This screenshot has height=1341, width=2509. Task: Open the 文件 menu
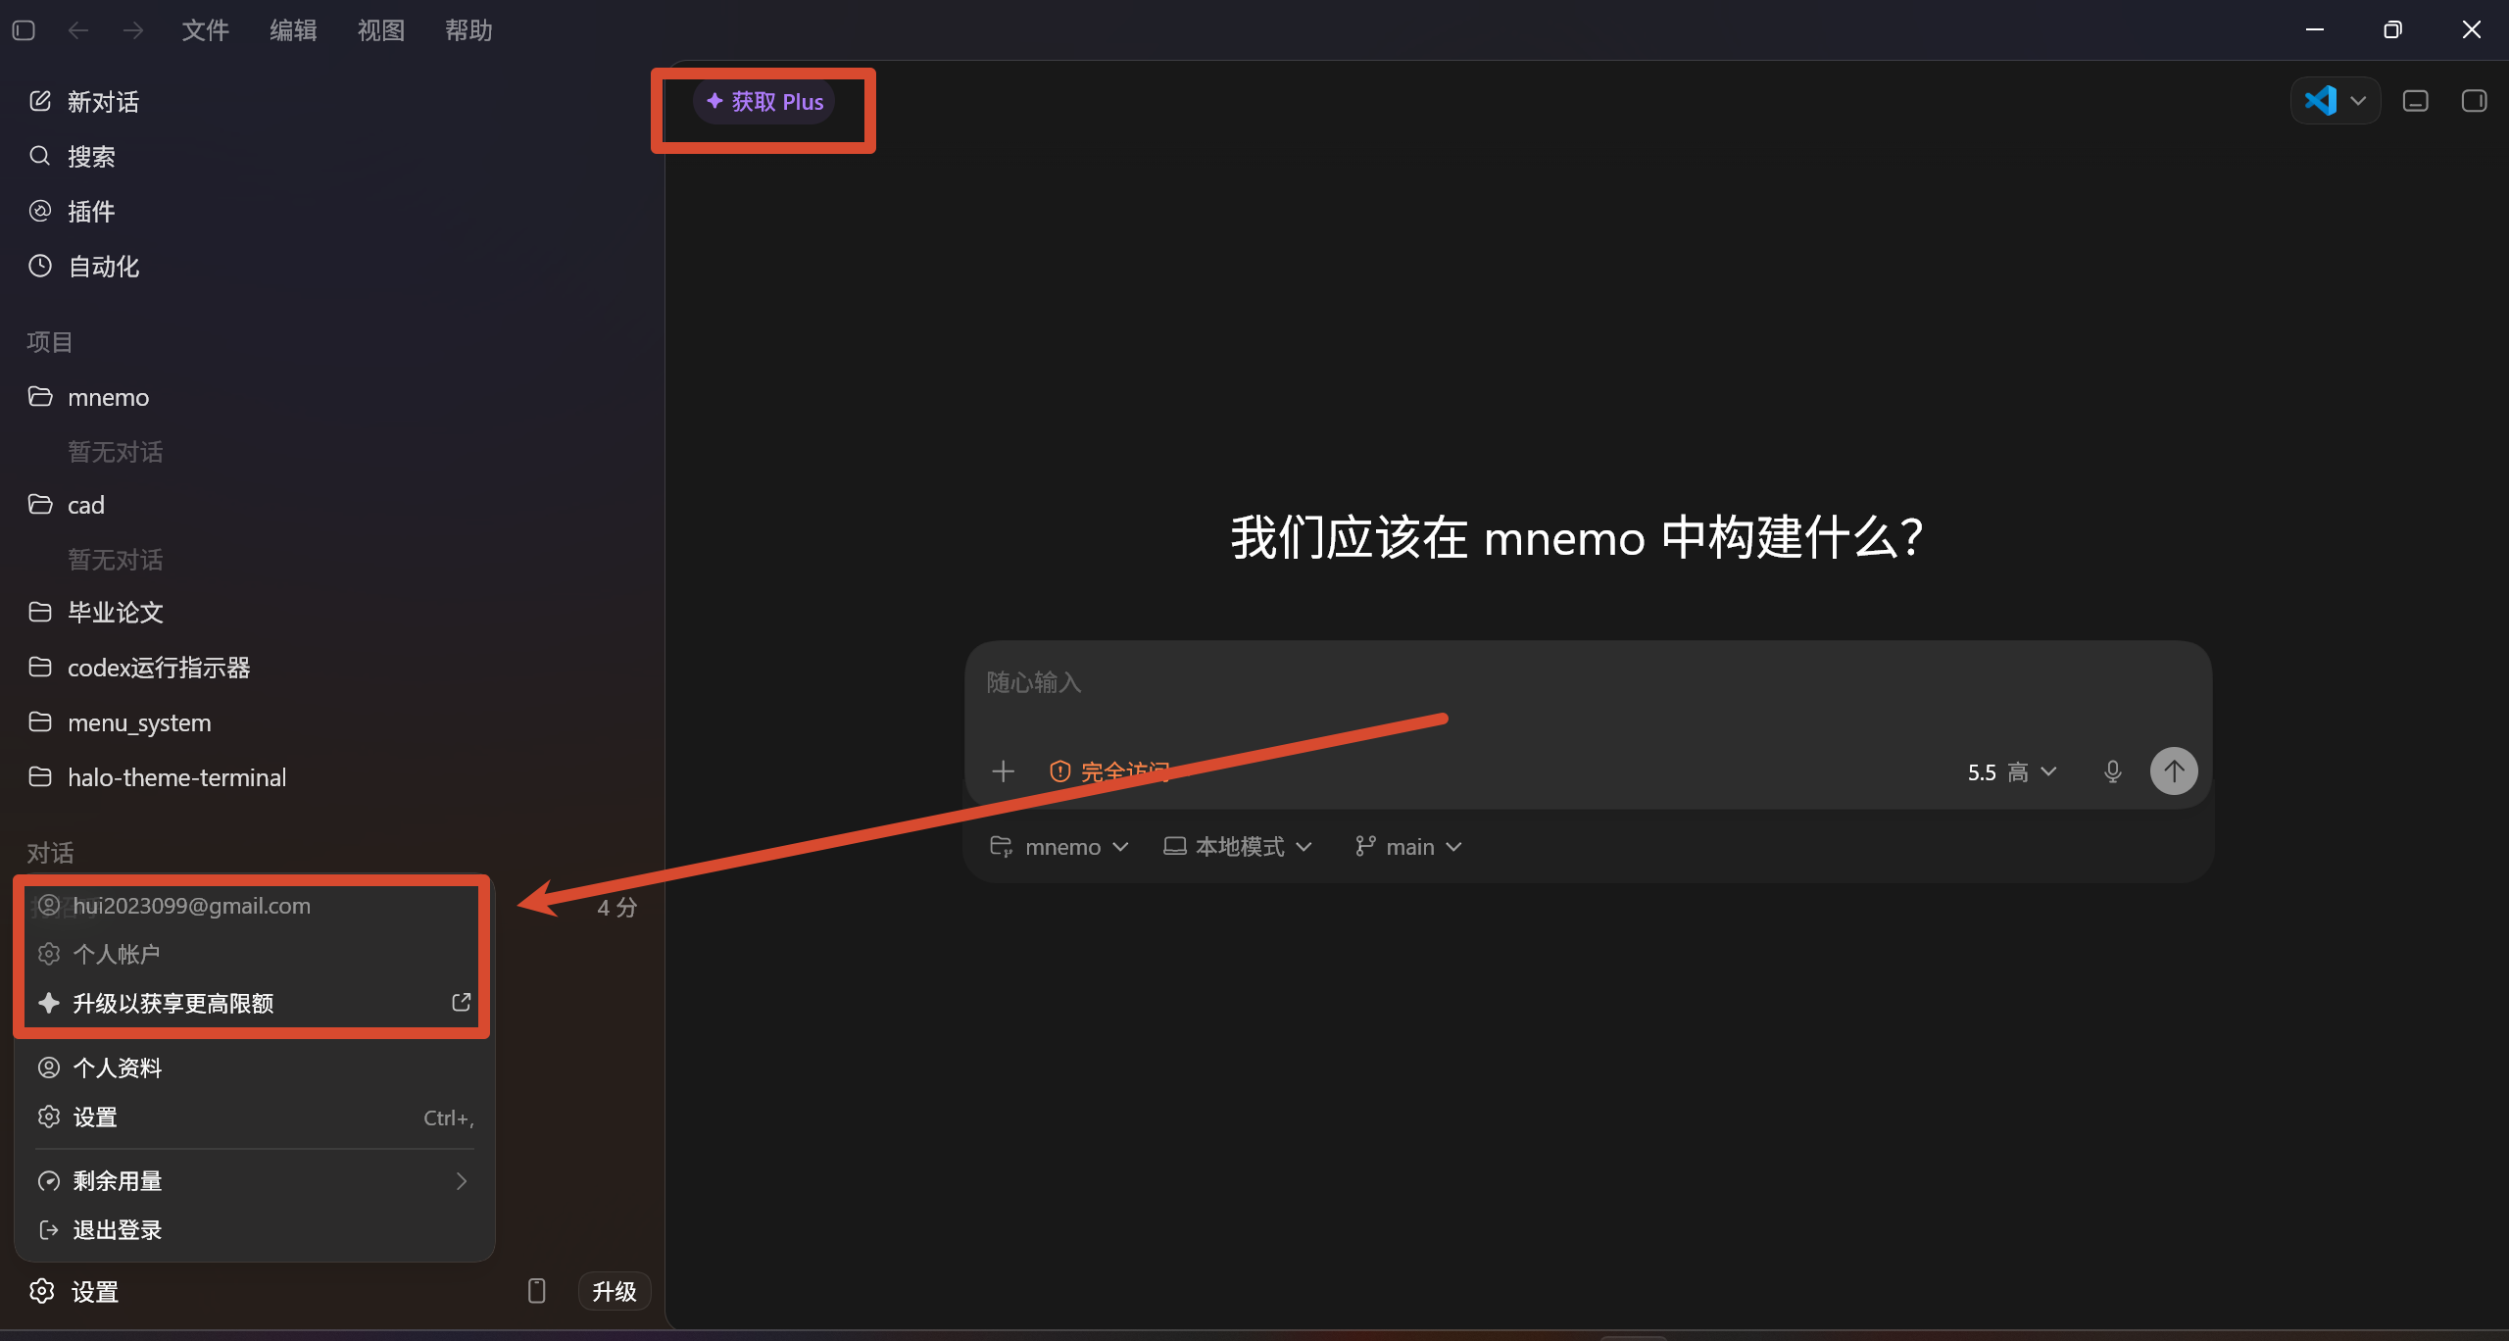point(206,30)
